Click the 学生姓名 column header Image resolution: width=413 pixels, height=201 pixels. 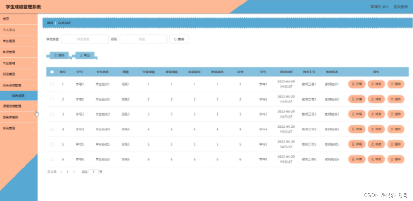click(x=103, y=72)
